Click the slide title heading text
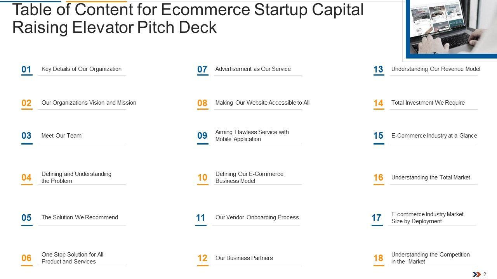497x279 pixels. (x=188, y=18)
